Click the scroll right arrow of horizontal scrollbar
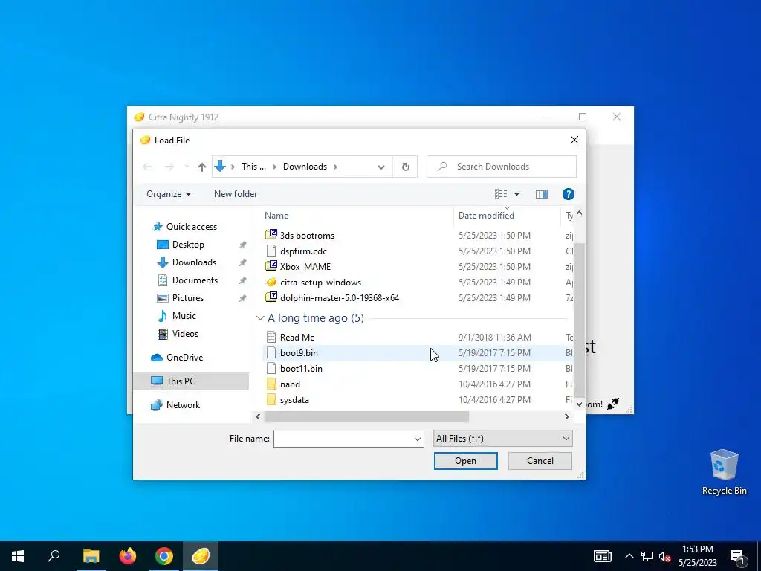The width and height of the screenshot is (761, 571). pyautogui.click(x=566, y=416)
